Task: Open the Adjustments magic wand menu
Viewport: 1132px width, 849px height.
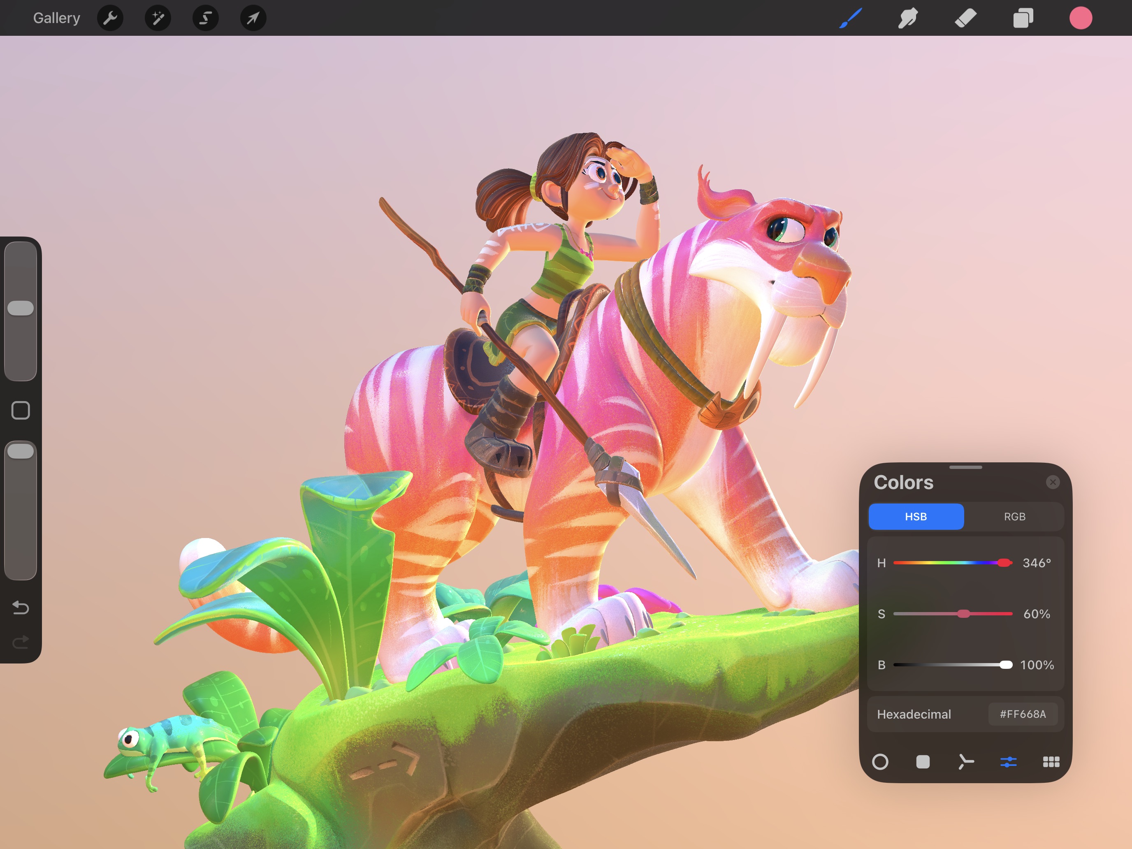Action: coord(158,19)
